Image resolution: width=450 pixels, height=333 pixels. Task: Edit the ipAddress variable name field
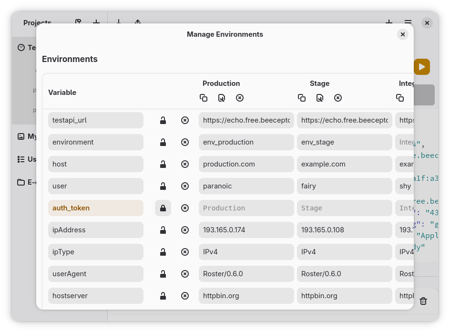point(96,230)
